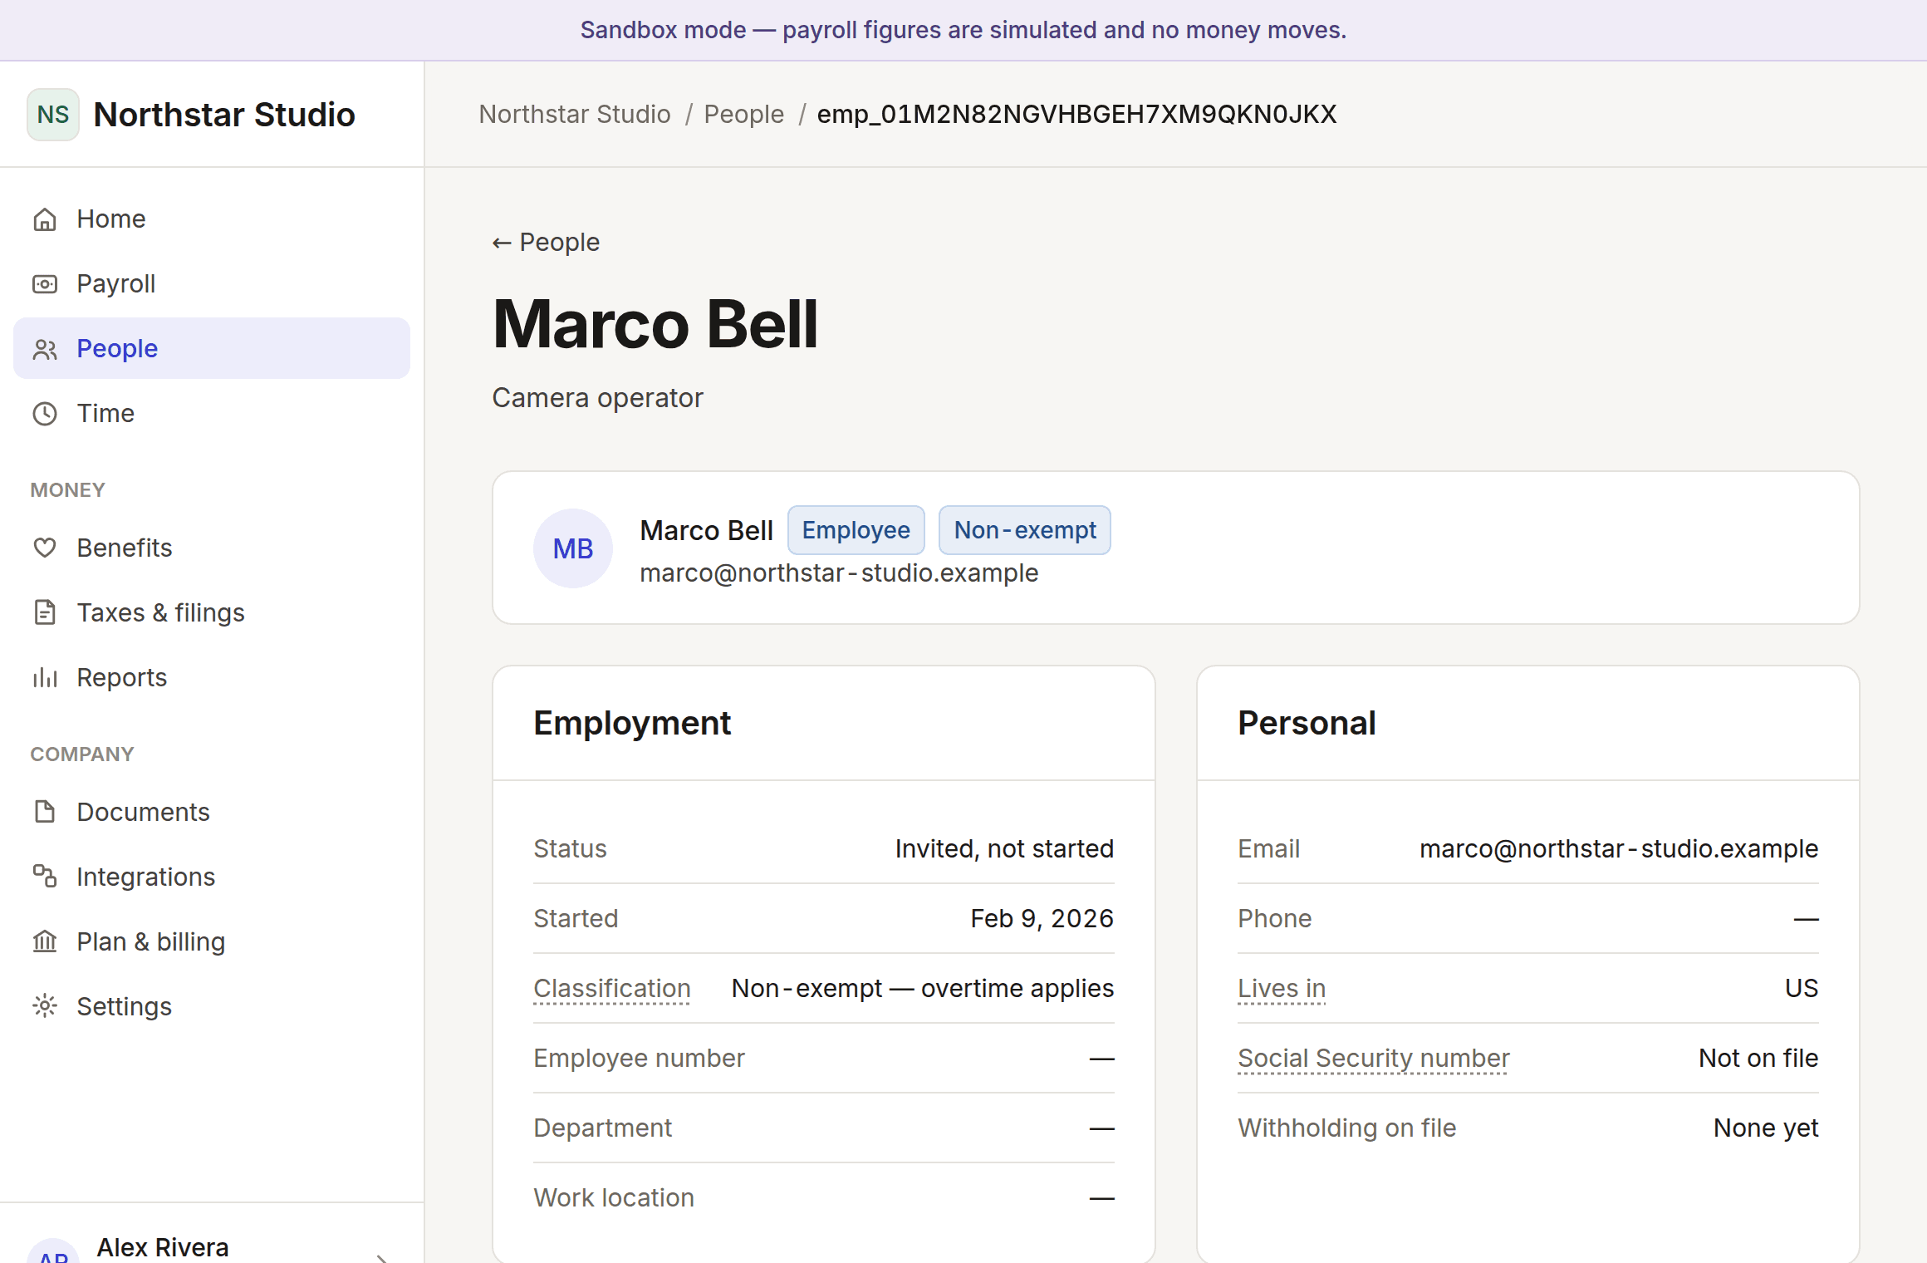Viewport: 1927px width, 1263px height.
Task: Click the NS company logo badge
Action: click(x=53, y=115)
